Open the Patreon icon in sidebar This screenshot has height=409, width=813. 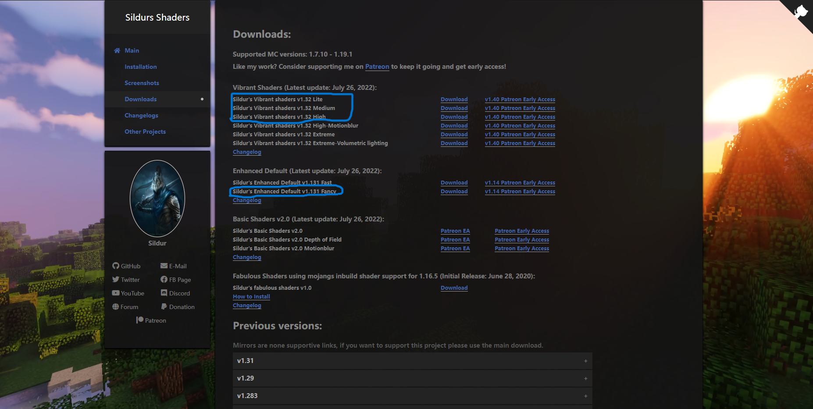point(140,320)
